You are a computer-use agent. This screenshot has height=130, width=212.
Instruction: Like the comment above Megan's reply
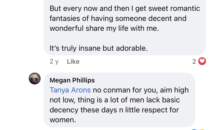point(73,62)
